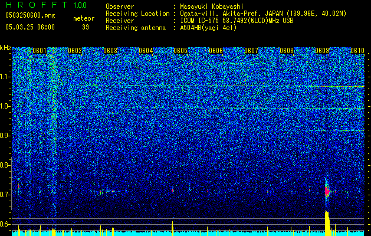This screenshot has width=371, height=236.
Task: Click the 0609 time marker
Action: click(322, 51)
